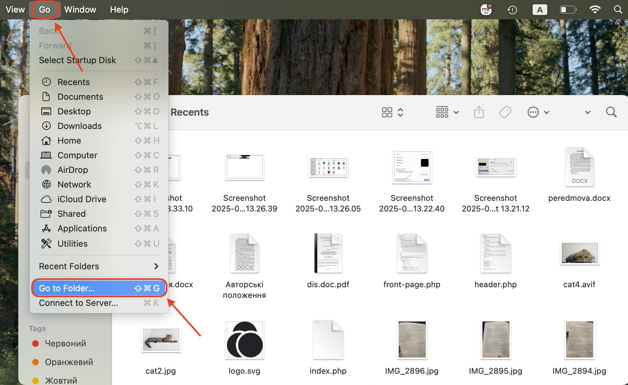Image resolution: width=628 pixels, height=385 pixels.
Task: Open the Share icon in the Finder toolbar
Action: pyautogui.click(x=478, y=112)
